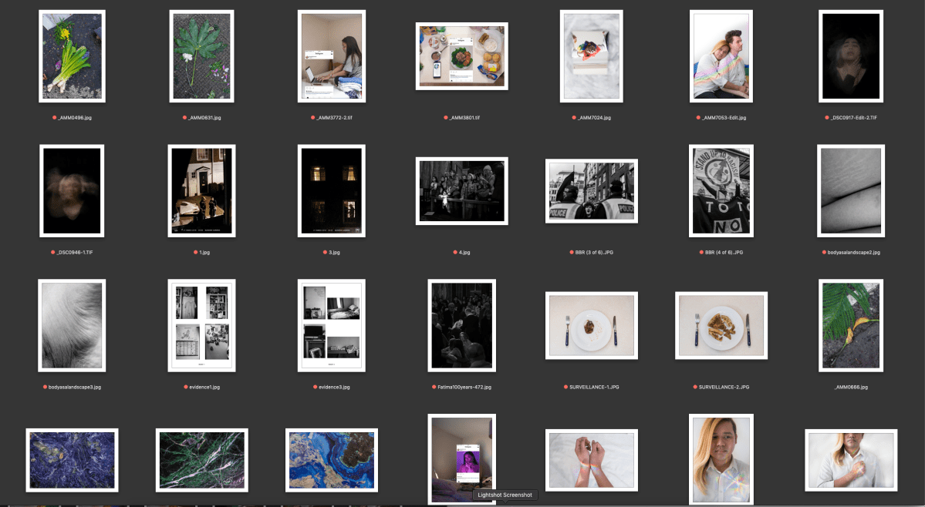This screenshot has height=507, width=925.
Task: Open the _AMM0631.jpg leaf image
Action: click(x=201, y=56)
